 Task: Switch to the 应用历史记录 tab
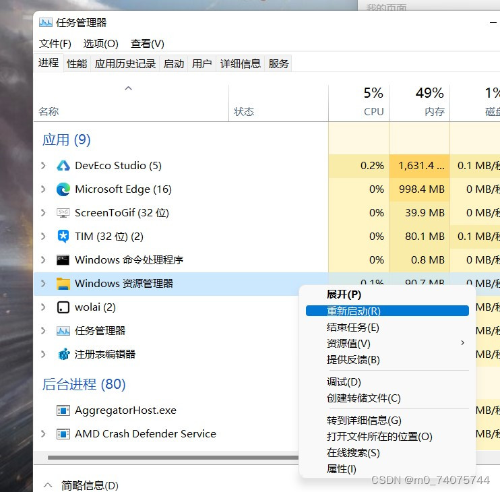coord(125,64)
